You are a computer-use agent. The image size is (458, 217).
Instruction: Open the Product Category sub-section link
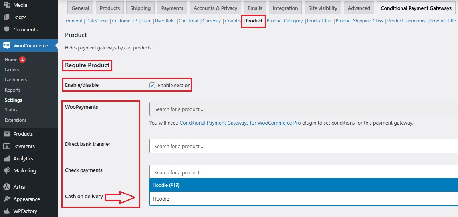coord(284,21)
